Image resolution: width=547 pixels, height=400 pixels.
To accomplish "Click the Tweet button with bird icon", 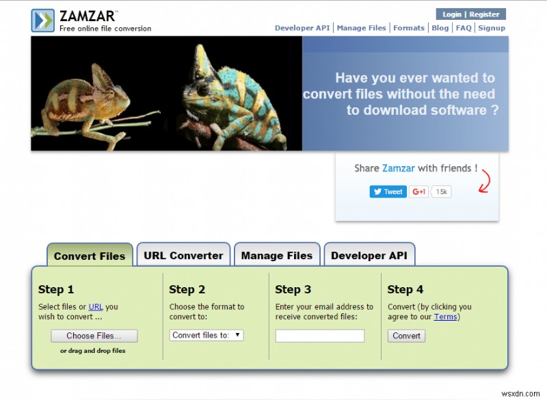I will click(x=388, y=191).
